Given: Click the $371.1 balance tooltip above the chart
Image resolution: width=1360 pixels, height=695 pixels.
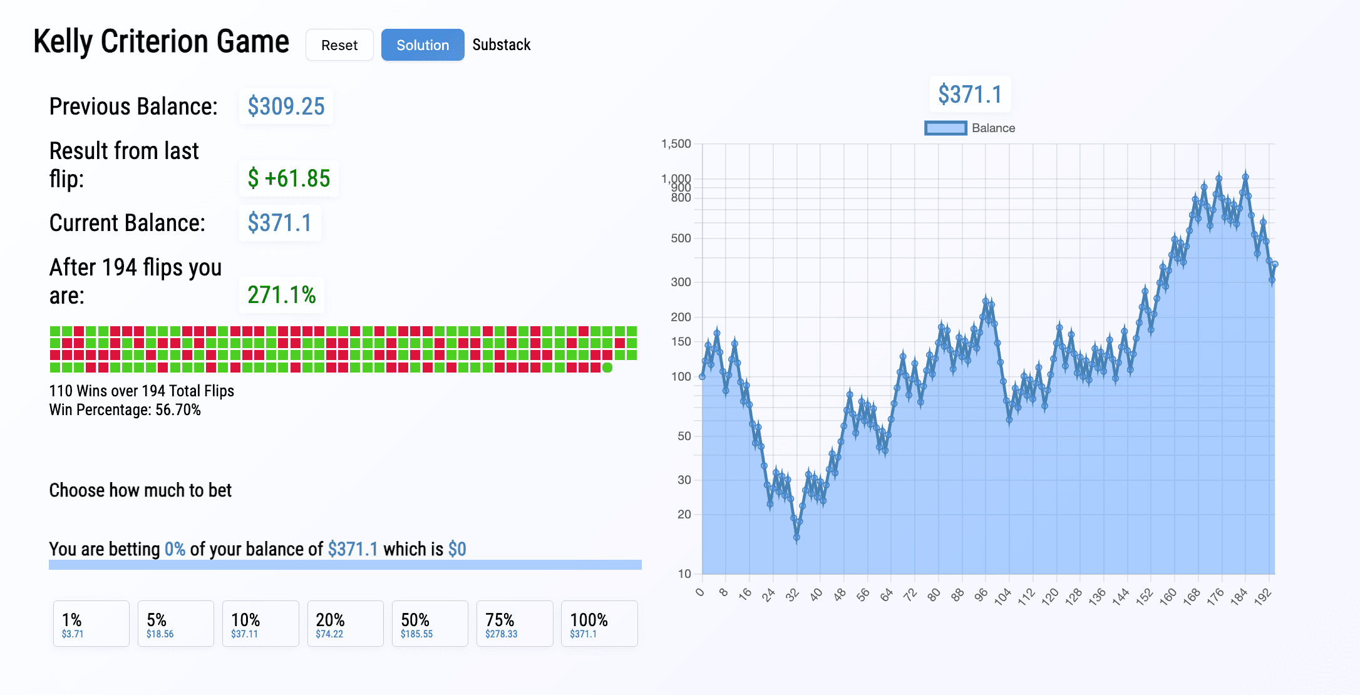Looking at the screenshot, I should point(970,95).
